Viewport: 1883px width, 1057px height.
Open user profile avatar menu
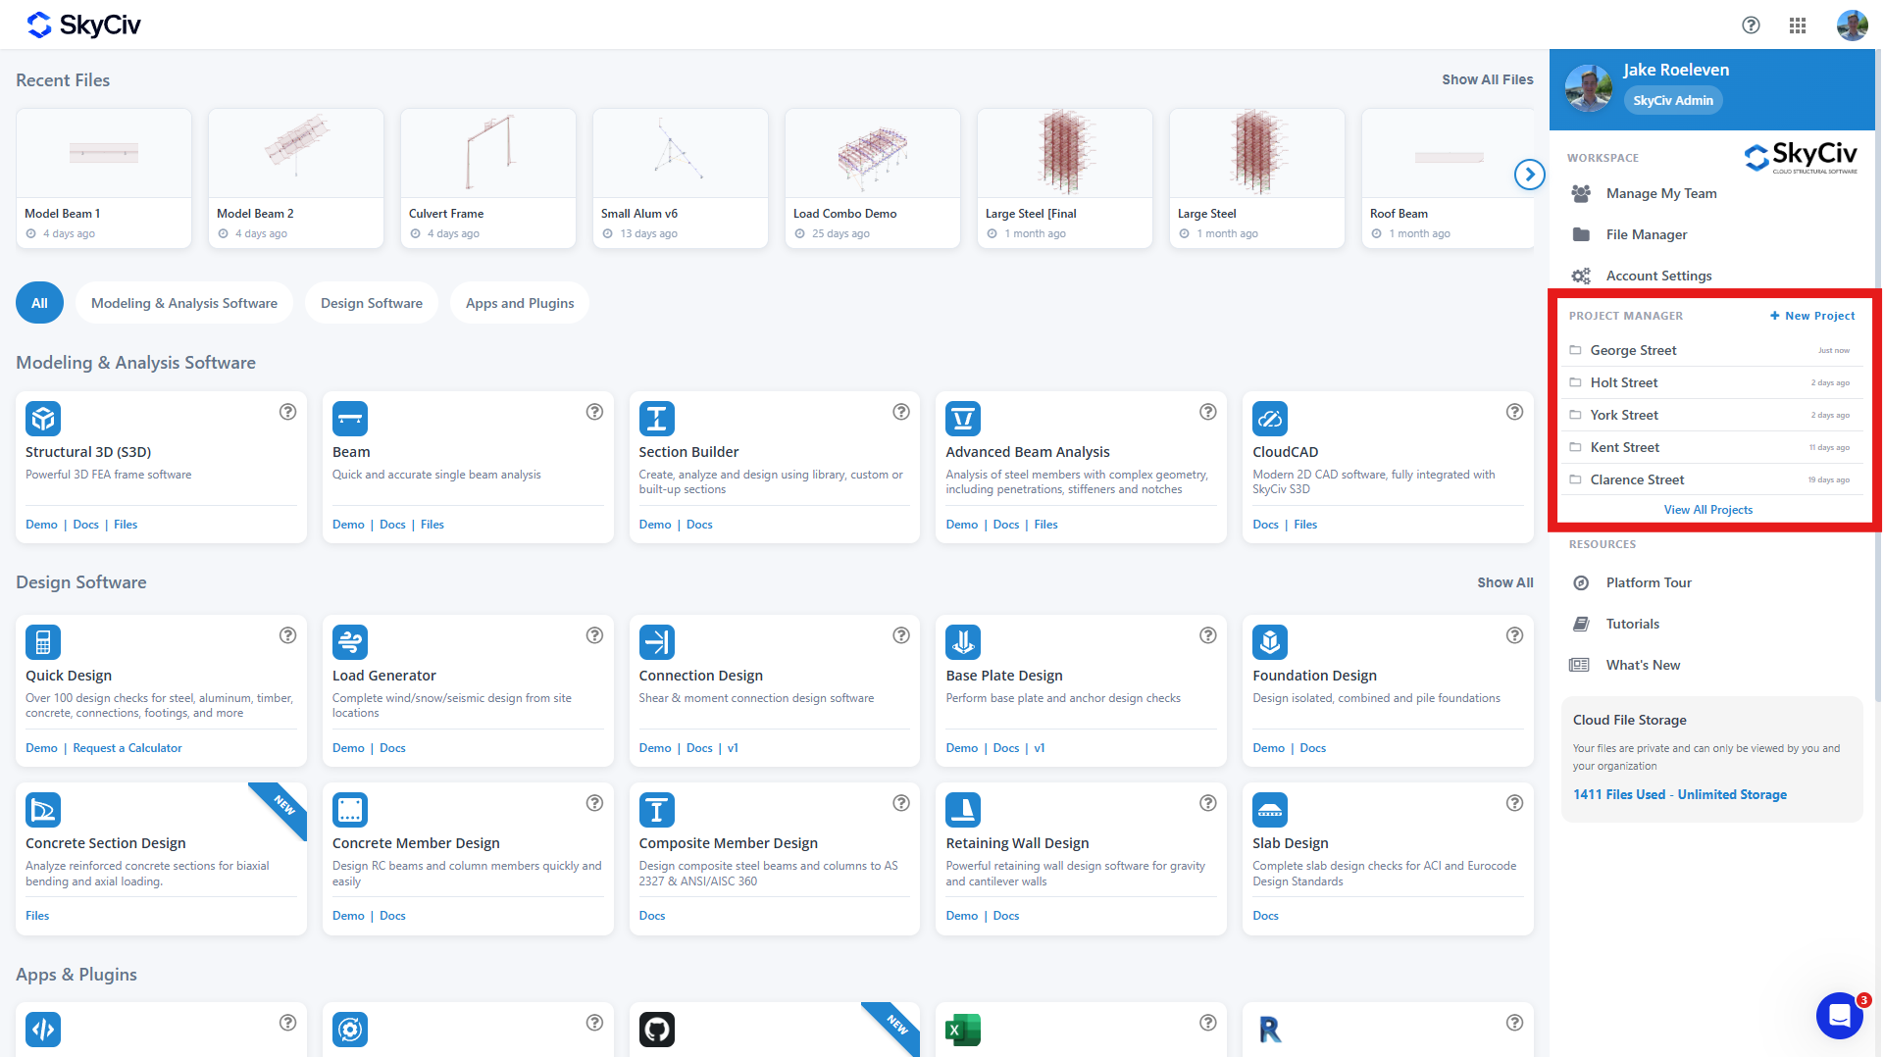[x=1852, y=25]
